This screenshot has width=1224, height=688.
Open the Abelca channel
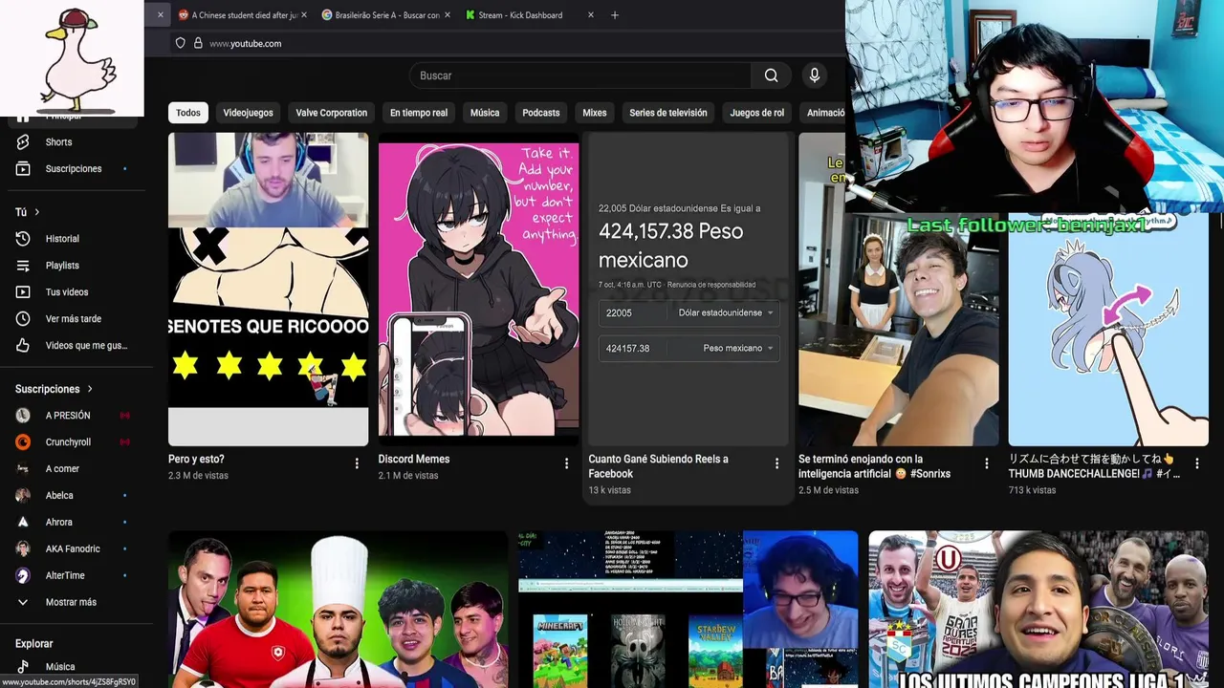click(59, 496)
